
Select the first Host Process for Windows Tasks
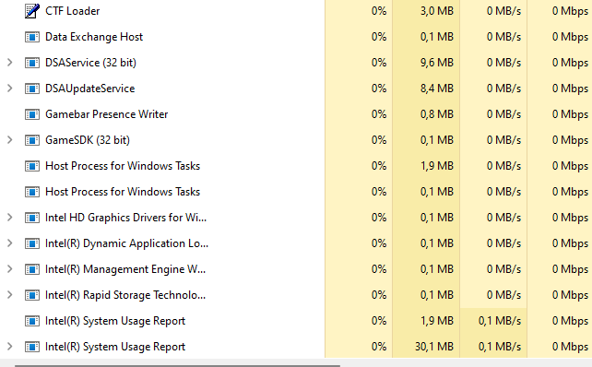(296, 166)
